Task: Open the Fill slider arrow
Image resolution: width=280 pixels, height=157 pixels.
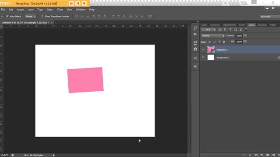Action: pos(245,42)
